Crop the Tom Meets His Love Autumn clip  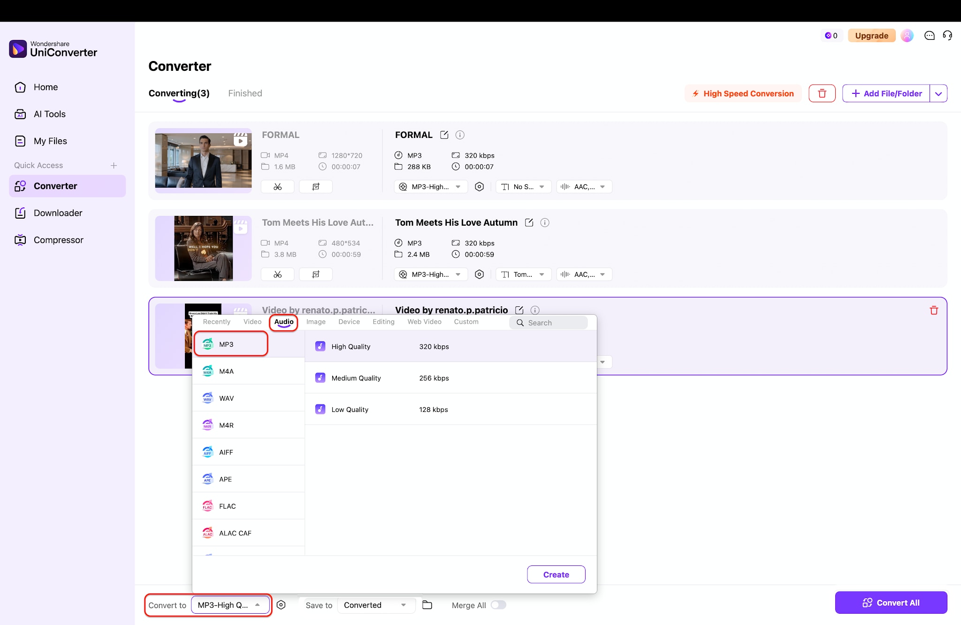(x=316, y=274)
